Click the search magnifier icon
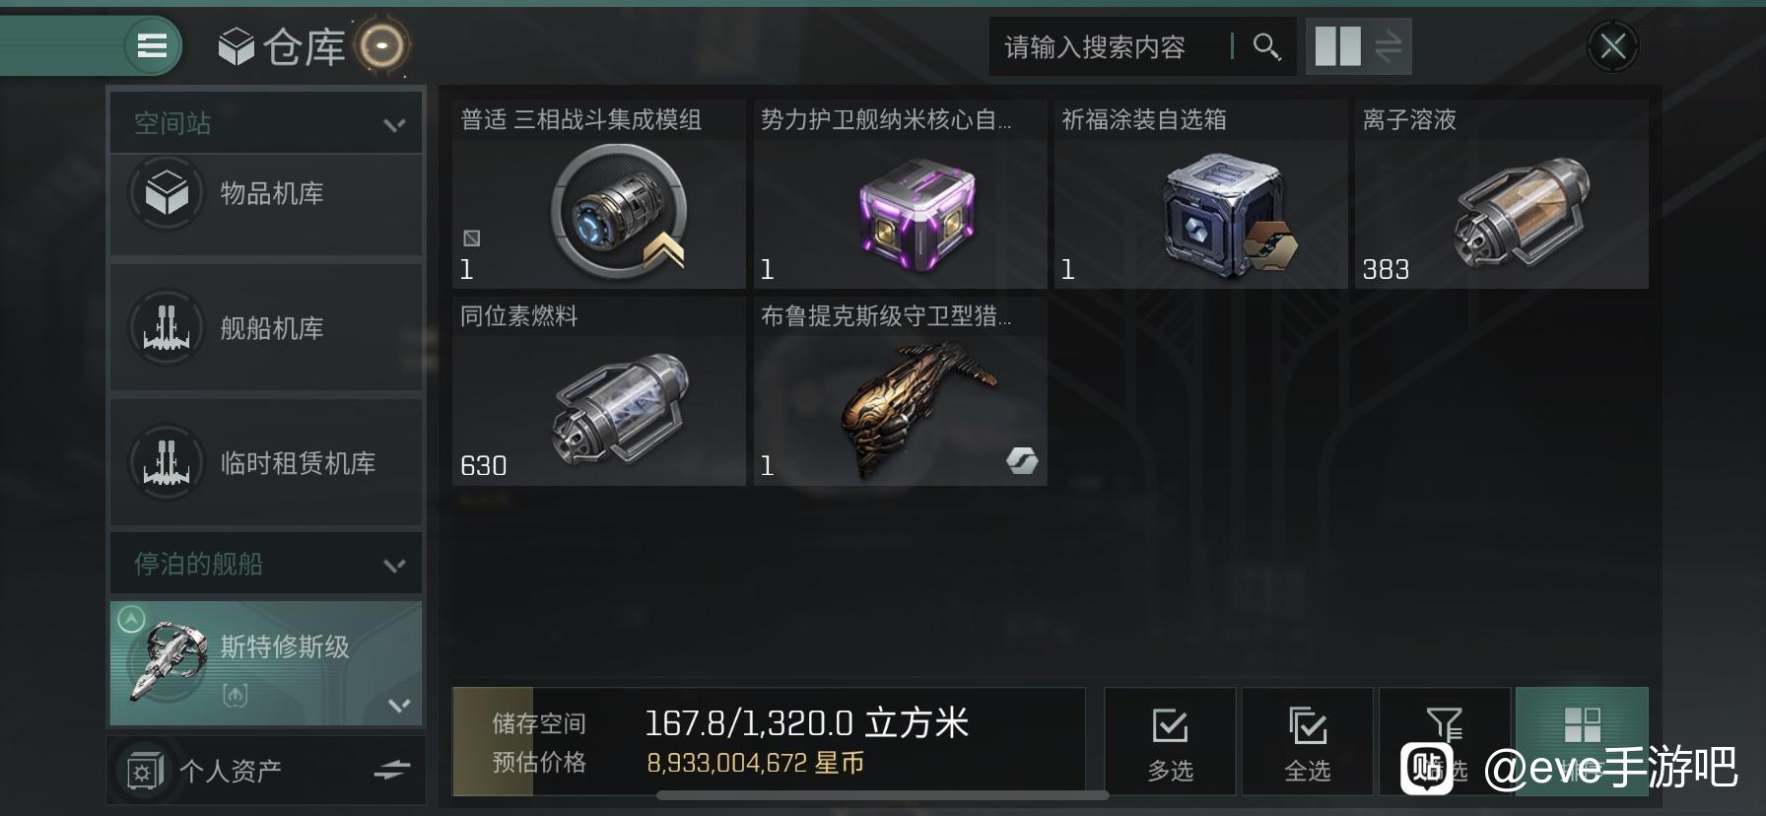This screenshot has height=816, width=1766. 1266,46
